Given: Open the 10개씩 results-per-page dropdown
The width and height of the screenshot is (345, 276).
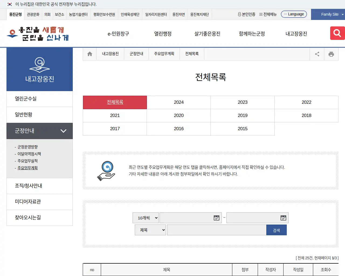Looking at the screenshot, I should click(x=146, y=218).
